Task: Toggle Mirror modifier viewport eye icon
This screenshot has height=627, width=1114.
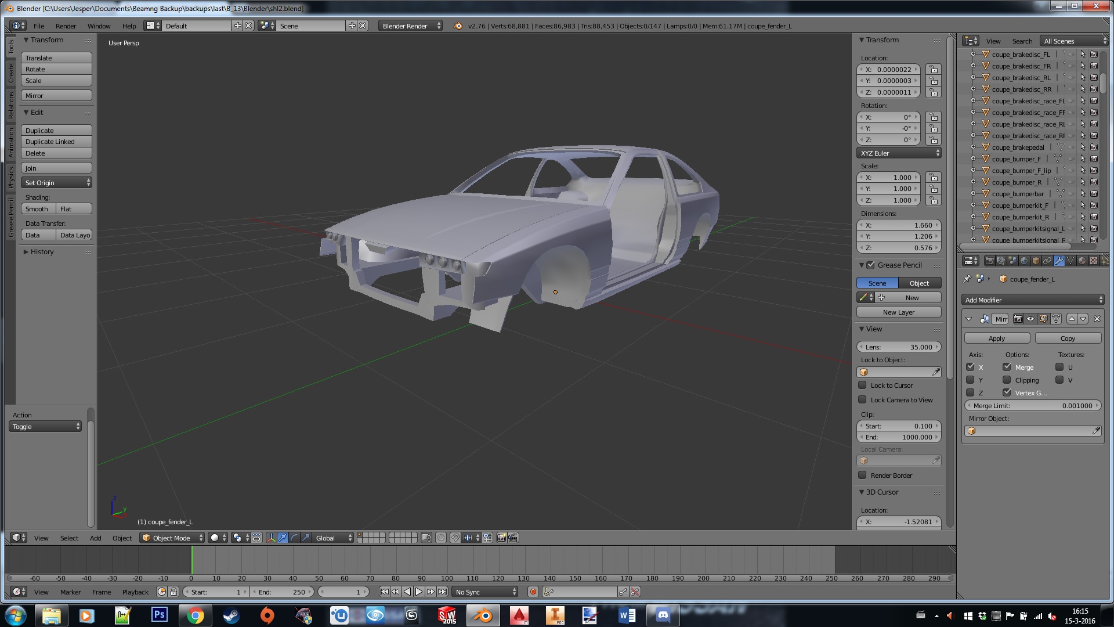Action: click(1030, 319)
